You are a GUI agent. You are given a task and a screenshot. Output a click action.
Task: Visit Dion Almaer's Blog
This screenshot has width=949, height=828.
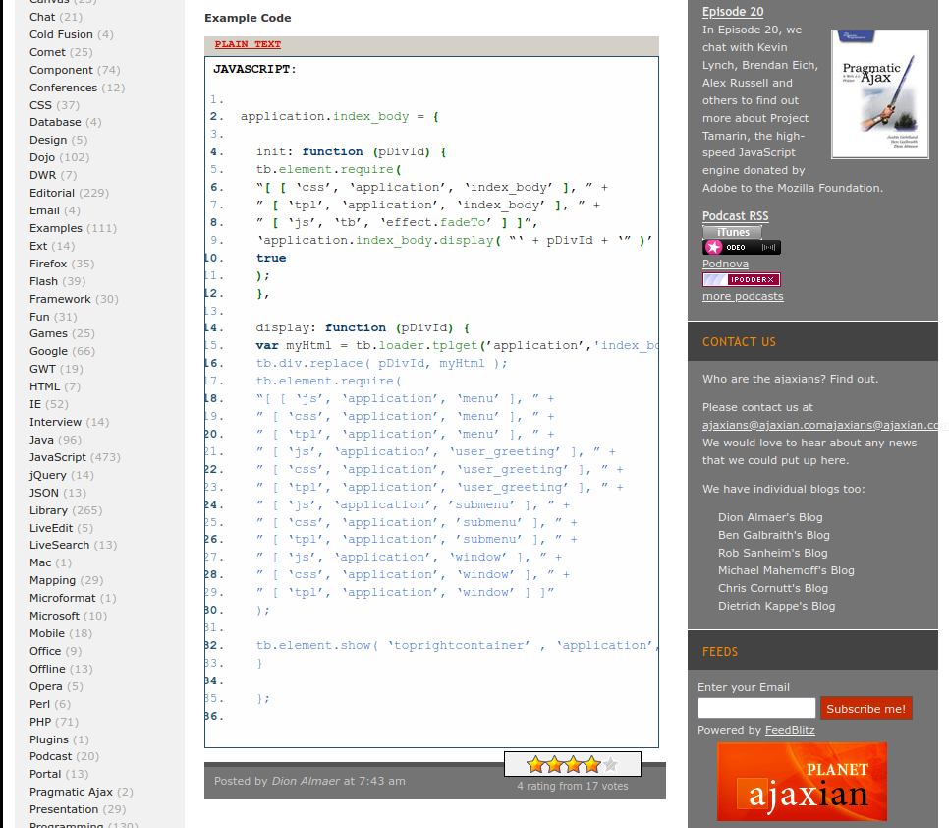[770, 517]
